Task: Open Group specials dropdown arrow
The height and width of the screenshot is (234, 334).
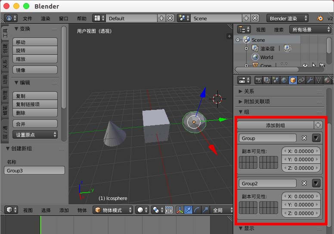Action: 316,138
